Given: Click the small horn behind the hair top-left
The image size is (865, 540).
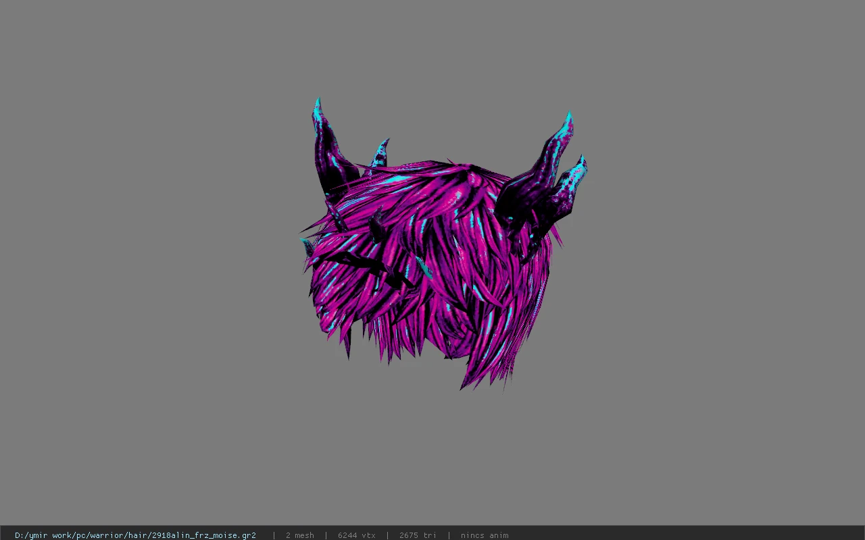Looking at the screenshot, I should click(x=379, y=154).
